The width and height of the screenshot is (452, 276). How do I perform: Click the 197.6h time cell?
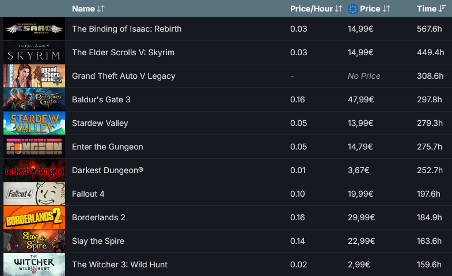428,194
